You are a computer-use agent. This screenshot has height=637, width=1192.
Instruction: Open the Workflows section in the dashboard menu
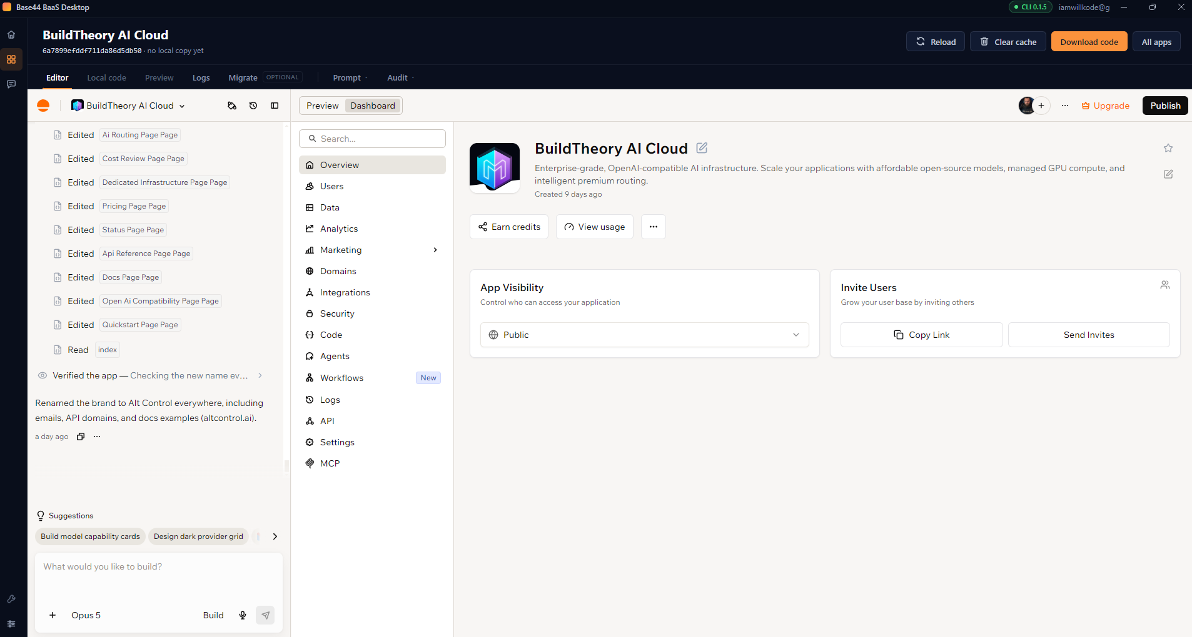click(372, 378)
